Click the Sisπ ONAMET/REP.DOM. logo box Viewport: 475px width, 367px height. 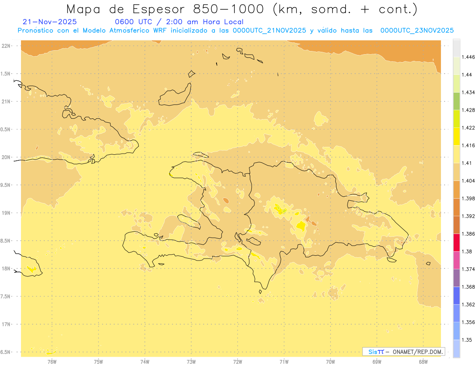403,352
